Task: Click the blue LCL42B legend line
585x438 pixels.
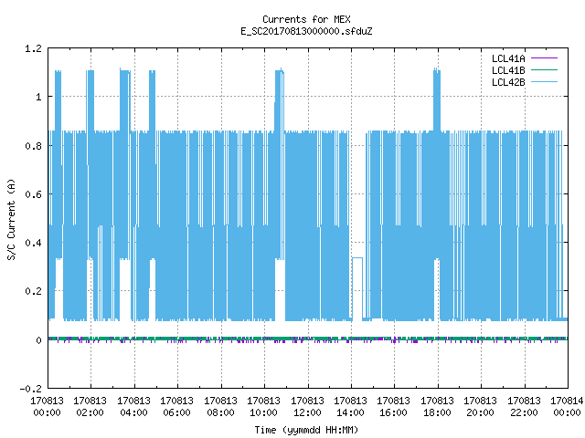Action: click(544, 82)
